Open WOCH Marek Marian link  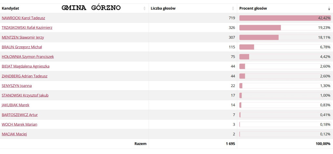click(x=19, y=125)
